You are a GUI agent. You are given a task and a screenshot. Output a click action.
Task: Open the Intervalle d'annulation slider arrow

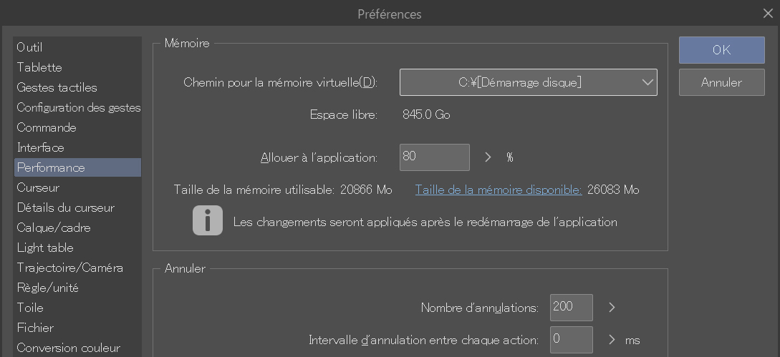pos(612,340)
